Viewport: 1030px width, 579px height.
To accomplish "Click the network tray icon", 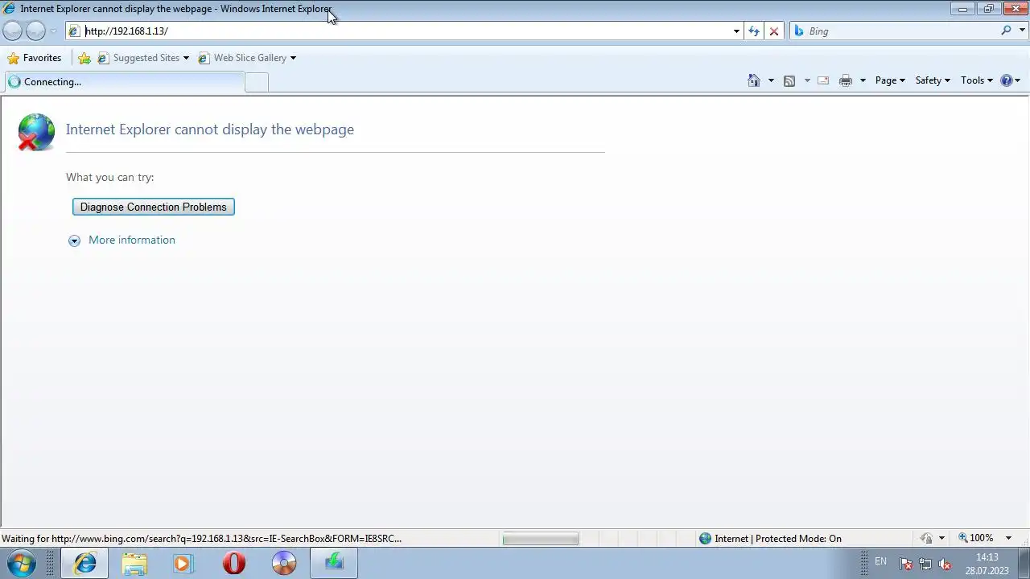I will click(925, 564).
